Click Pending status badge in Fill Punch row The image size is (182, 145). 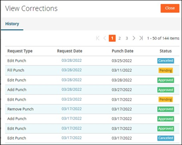tap(166, 70)
